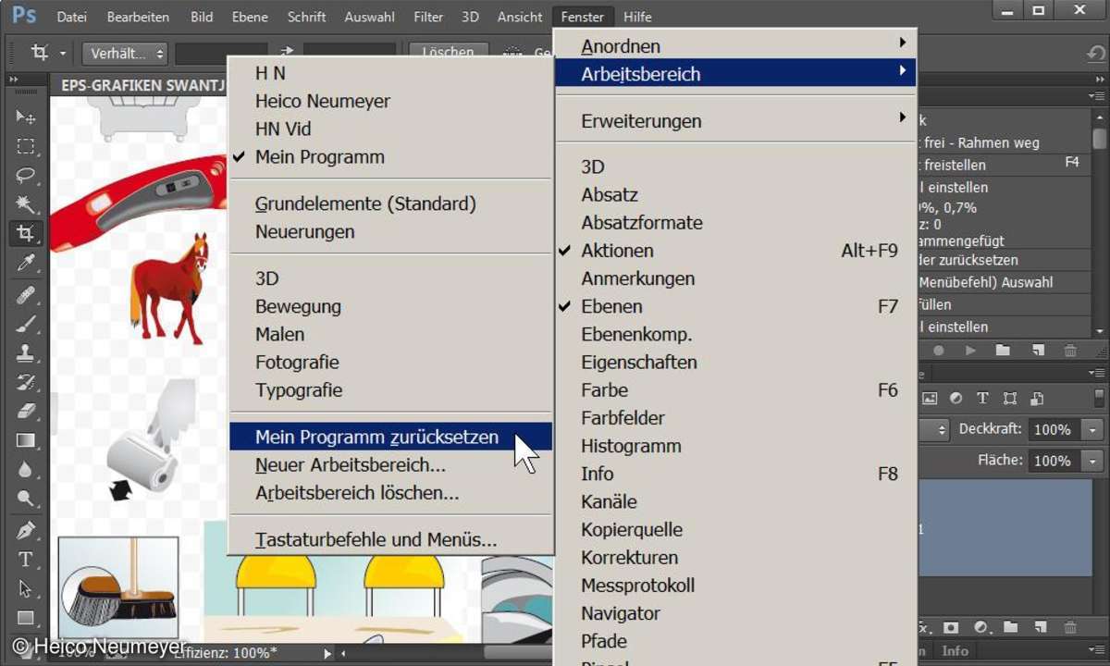The image size is (1110, 666).
Task: Select the Fotografie workspace
Action: click(390, 363)
